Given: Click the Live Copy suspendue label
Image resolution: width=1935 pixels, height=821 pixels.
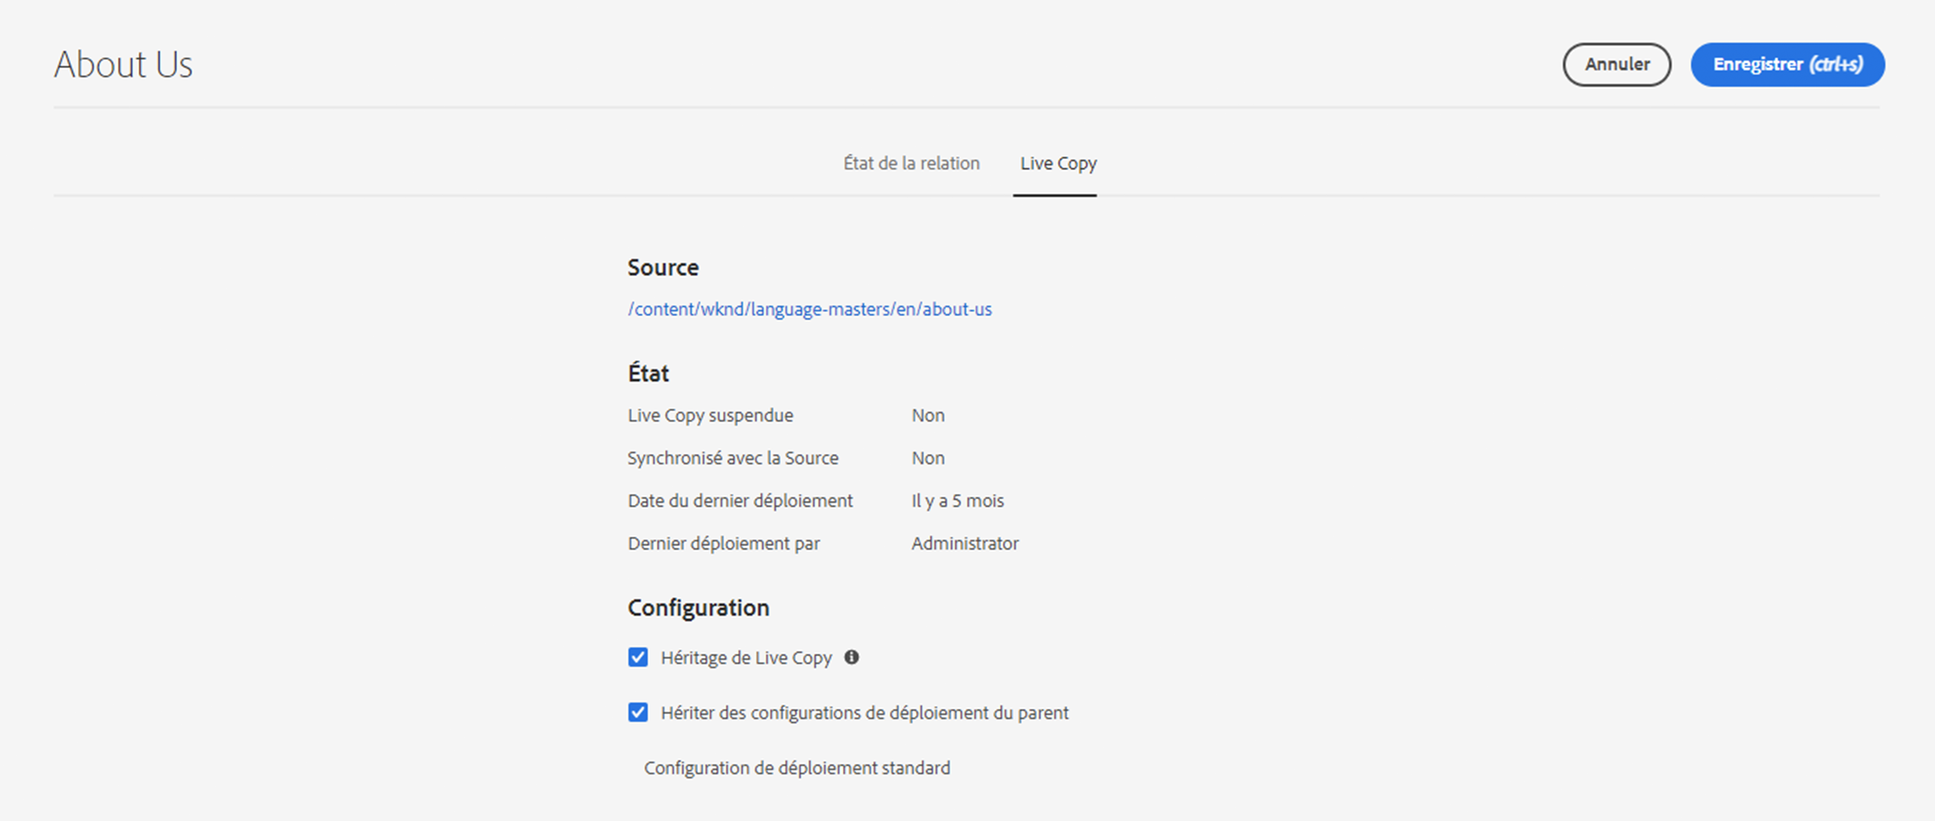Looking at the screenshot, I should [x=710, y=415].
